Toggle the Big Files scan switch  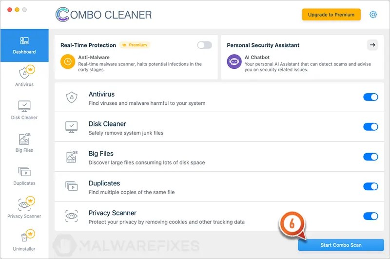click(370, 157)
